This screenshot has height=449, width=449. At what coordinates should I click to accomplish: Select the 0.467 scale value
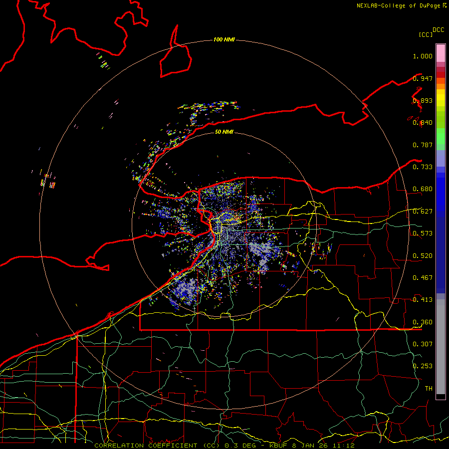click(423, 277)
